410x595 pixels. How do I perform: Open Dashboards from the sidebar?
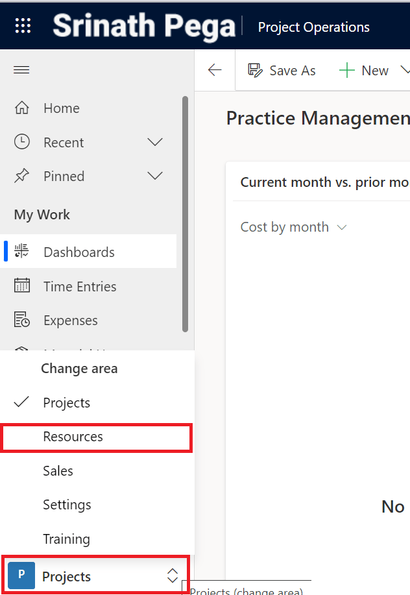point(78,252)
